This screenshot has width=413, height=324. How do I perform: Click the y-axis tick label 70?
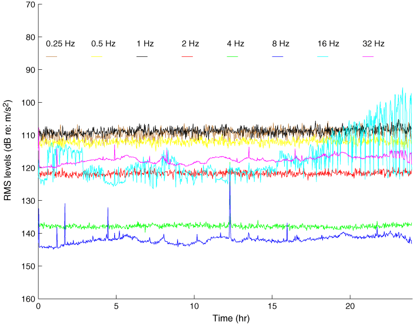tap(30, 5)
